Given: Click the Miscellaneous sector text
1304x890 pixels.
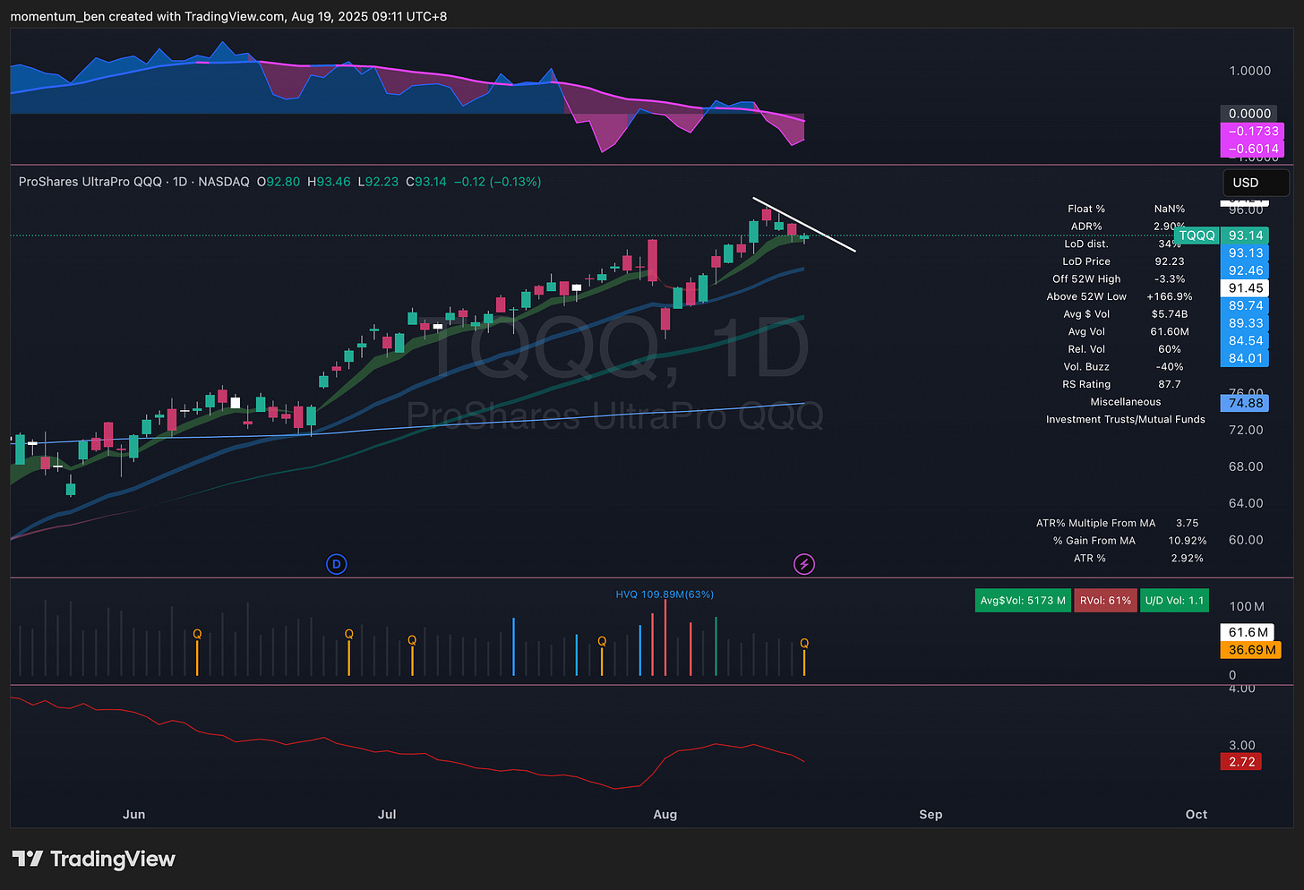Looking at the screenshot, I should tap(1126, 402).
